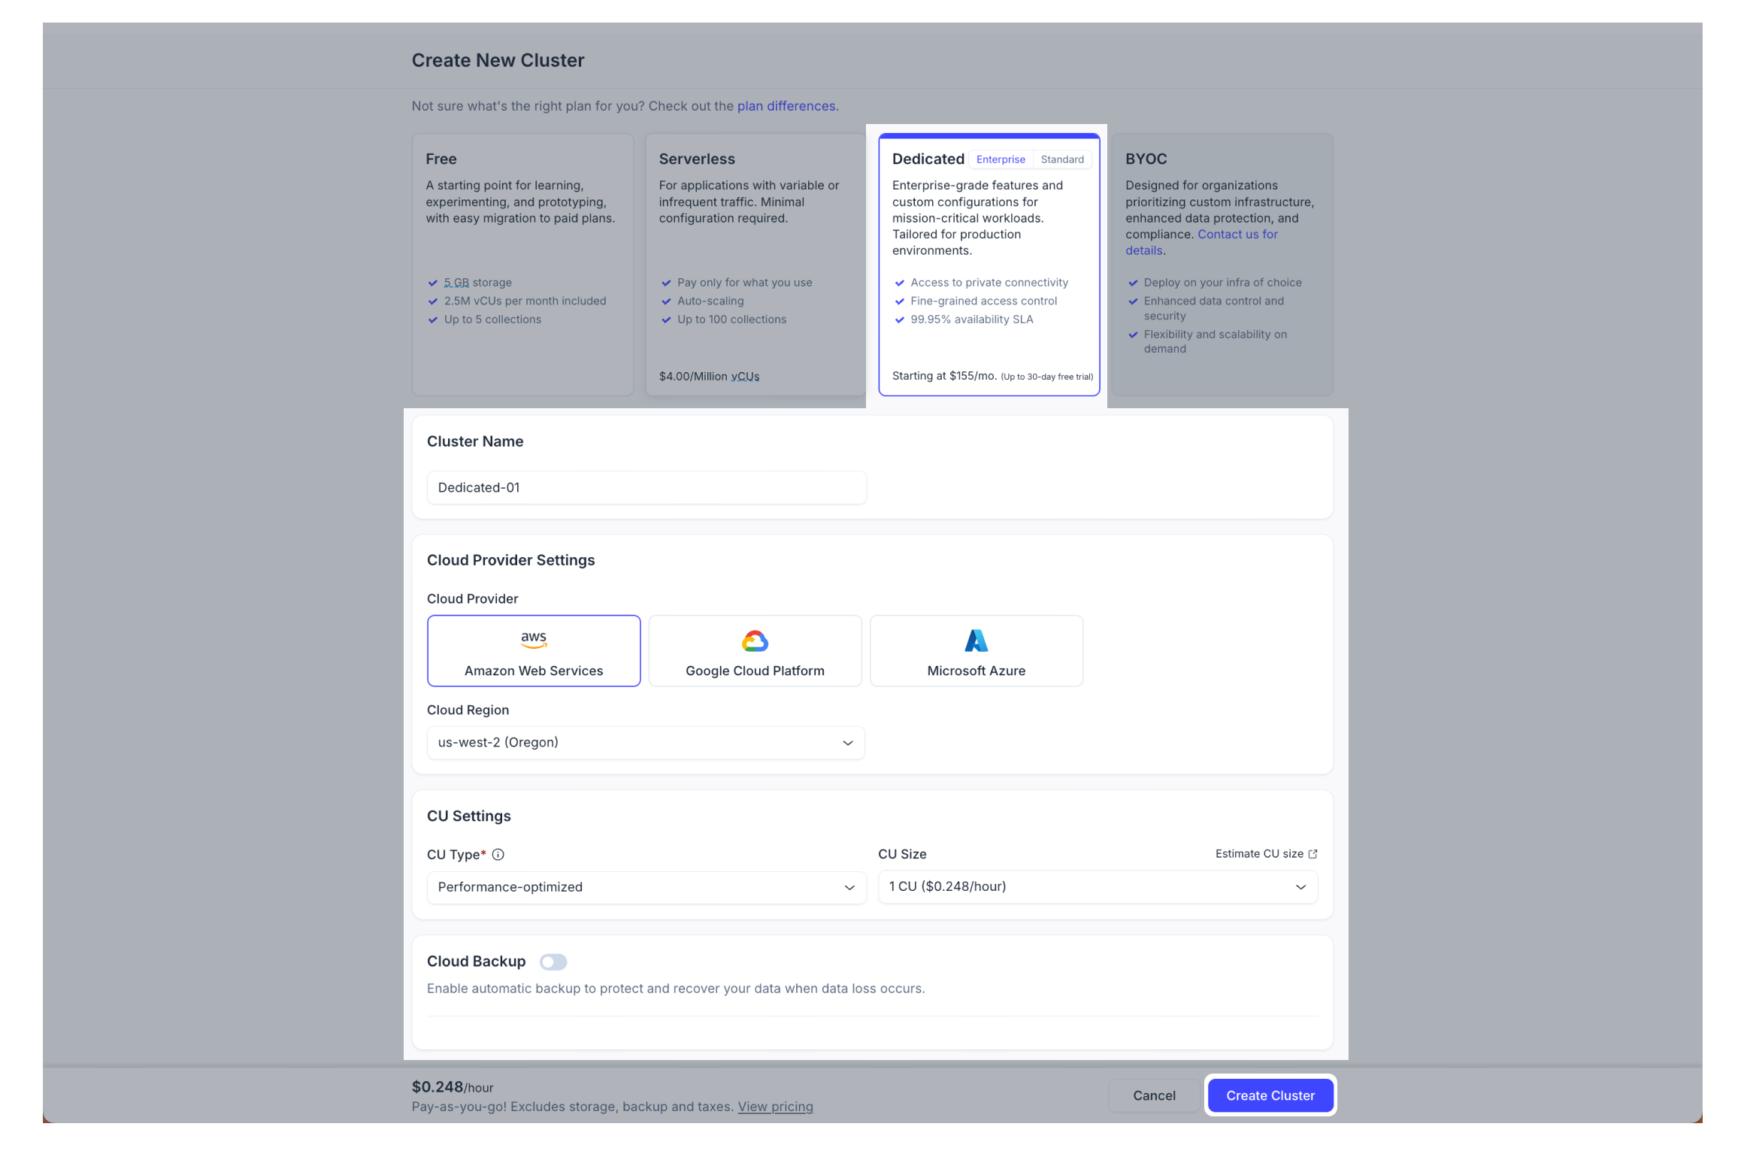Click Up to 100 collections text

[731, 320]
